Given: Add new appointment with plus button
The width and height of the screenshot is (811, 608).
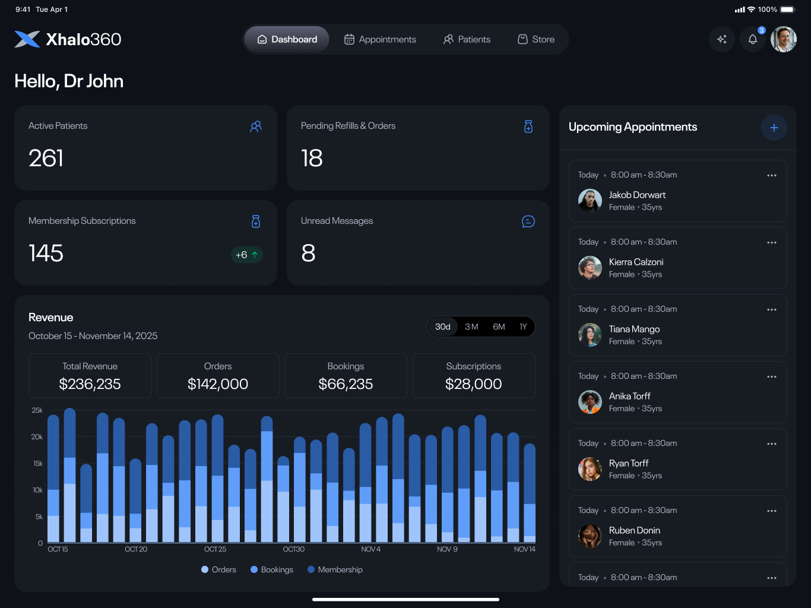Looking at the screenshot, I should click(774, 128).
